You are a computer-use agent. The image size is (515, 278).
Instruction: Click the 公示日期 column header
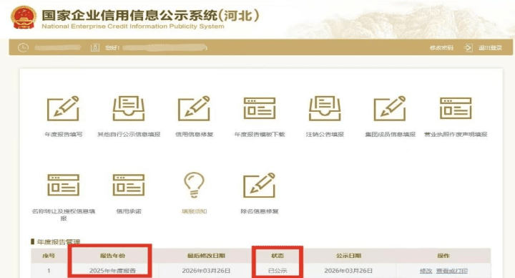[x=348, y=256]
